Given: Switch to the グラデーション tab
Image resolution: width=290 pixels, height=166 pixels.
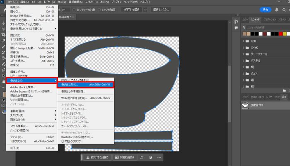Looking at the screenshot, I should 270,20.
